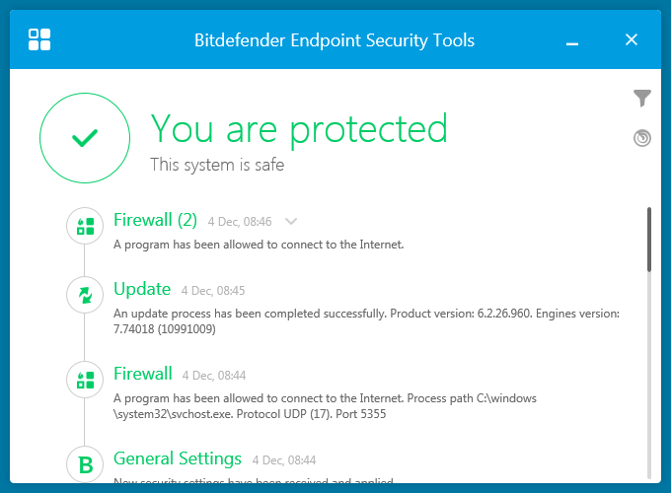Click the funnel filter icon
This screenshot has width=671, height=493.
pos(642,98)
